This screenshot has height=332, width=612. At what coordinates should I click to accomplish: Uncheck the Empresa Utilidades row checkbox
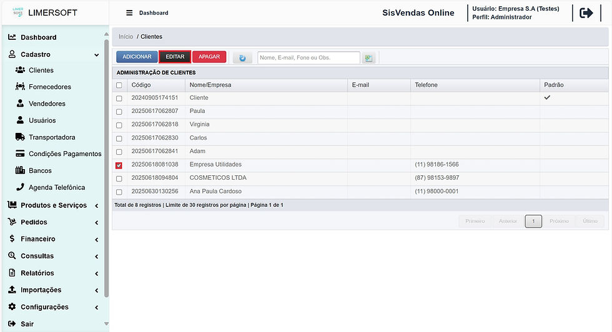pyautogui.click(x=119, y=165)
